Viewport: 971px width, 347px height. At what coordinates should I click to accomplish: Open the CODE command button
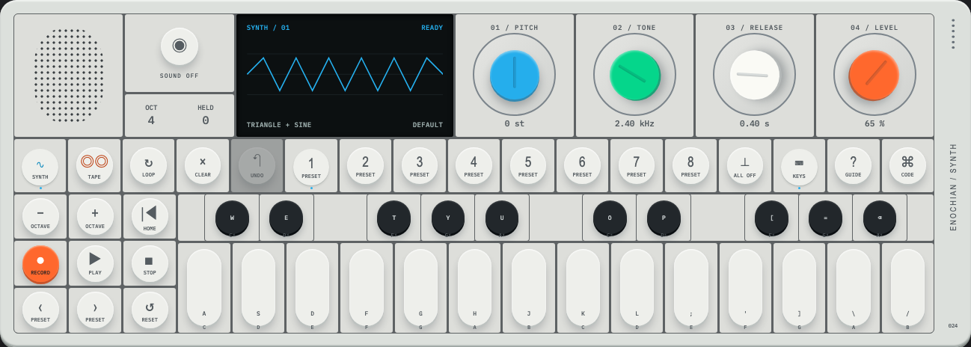[907, 166]
